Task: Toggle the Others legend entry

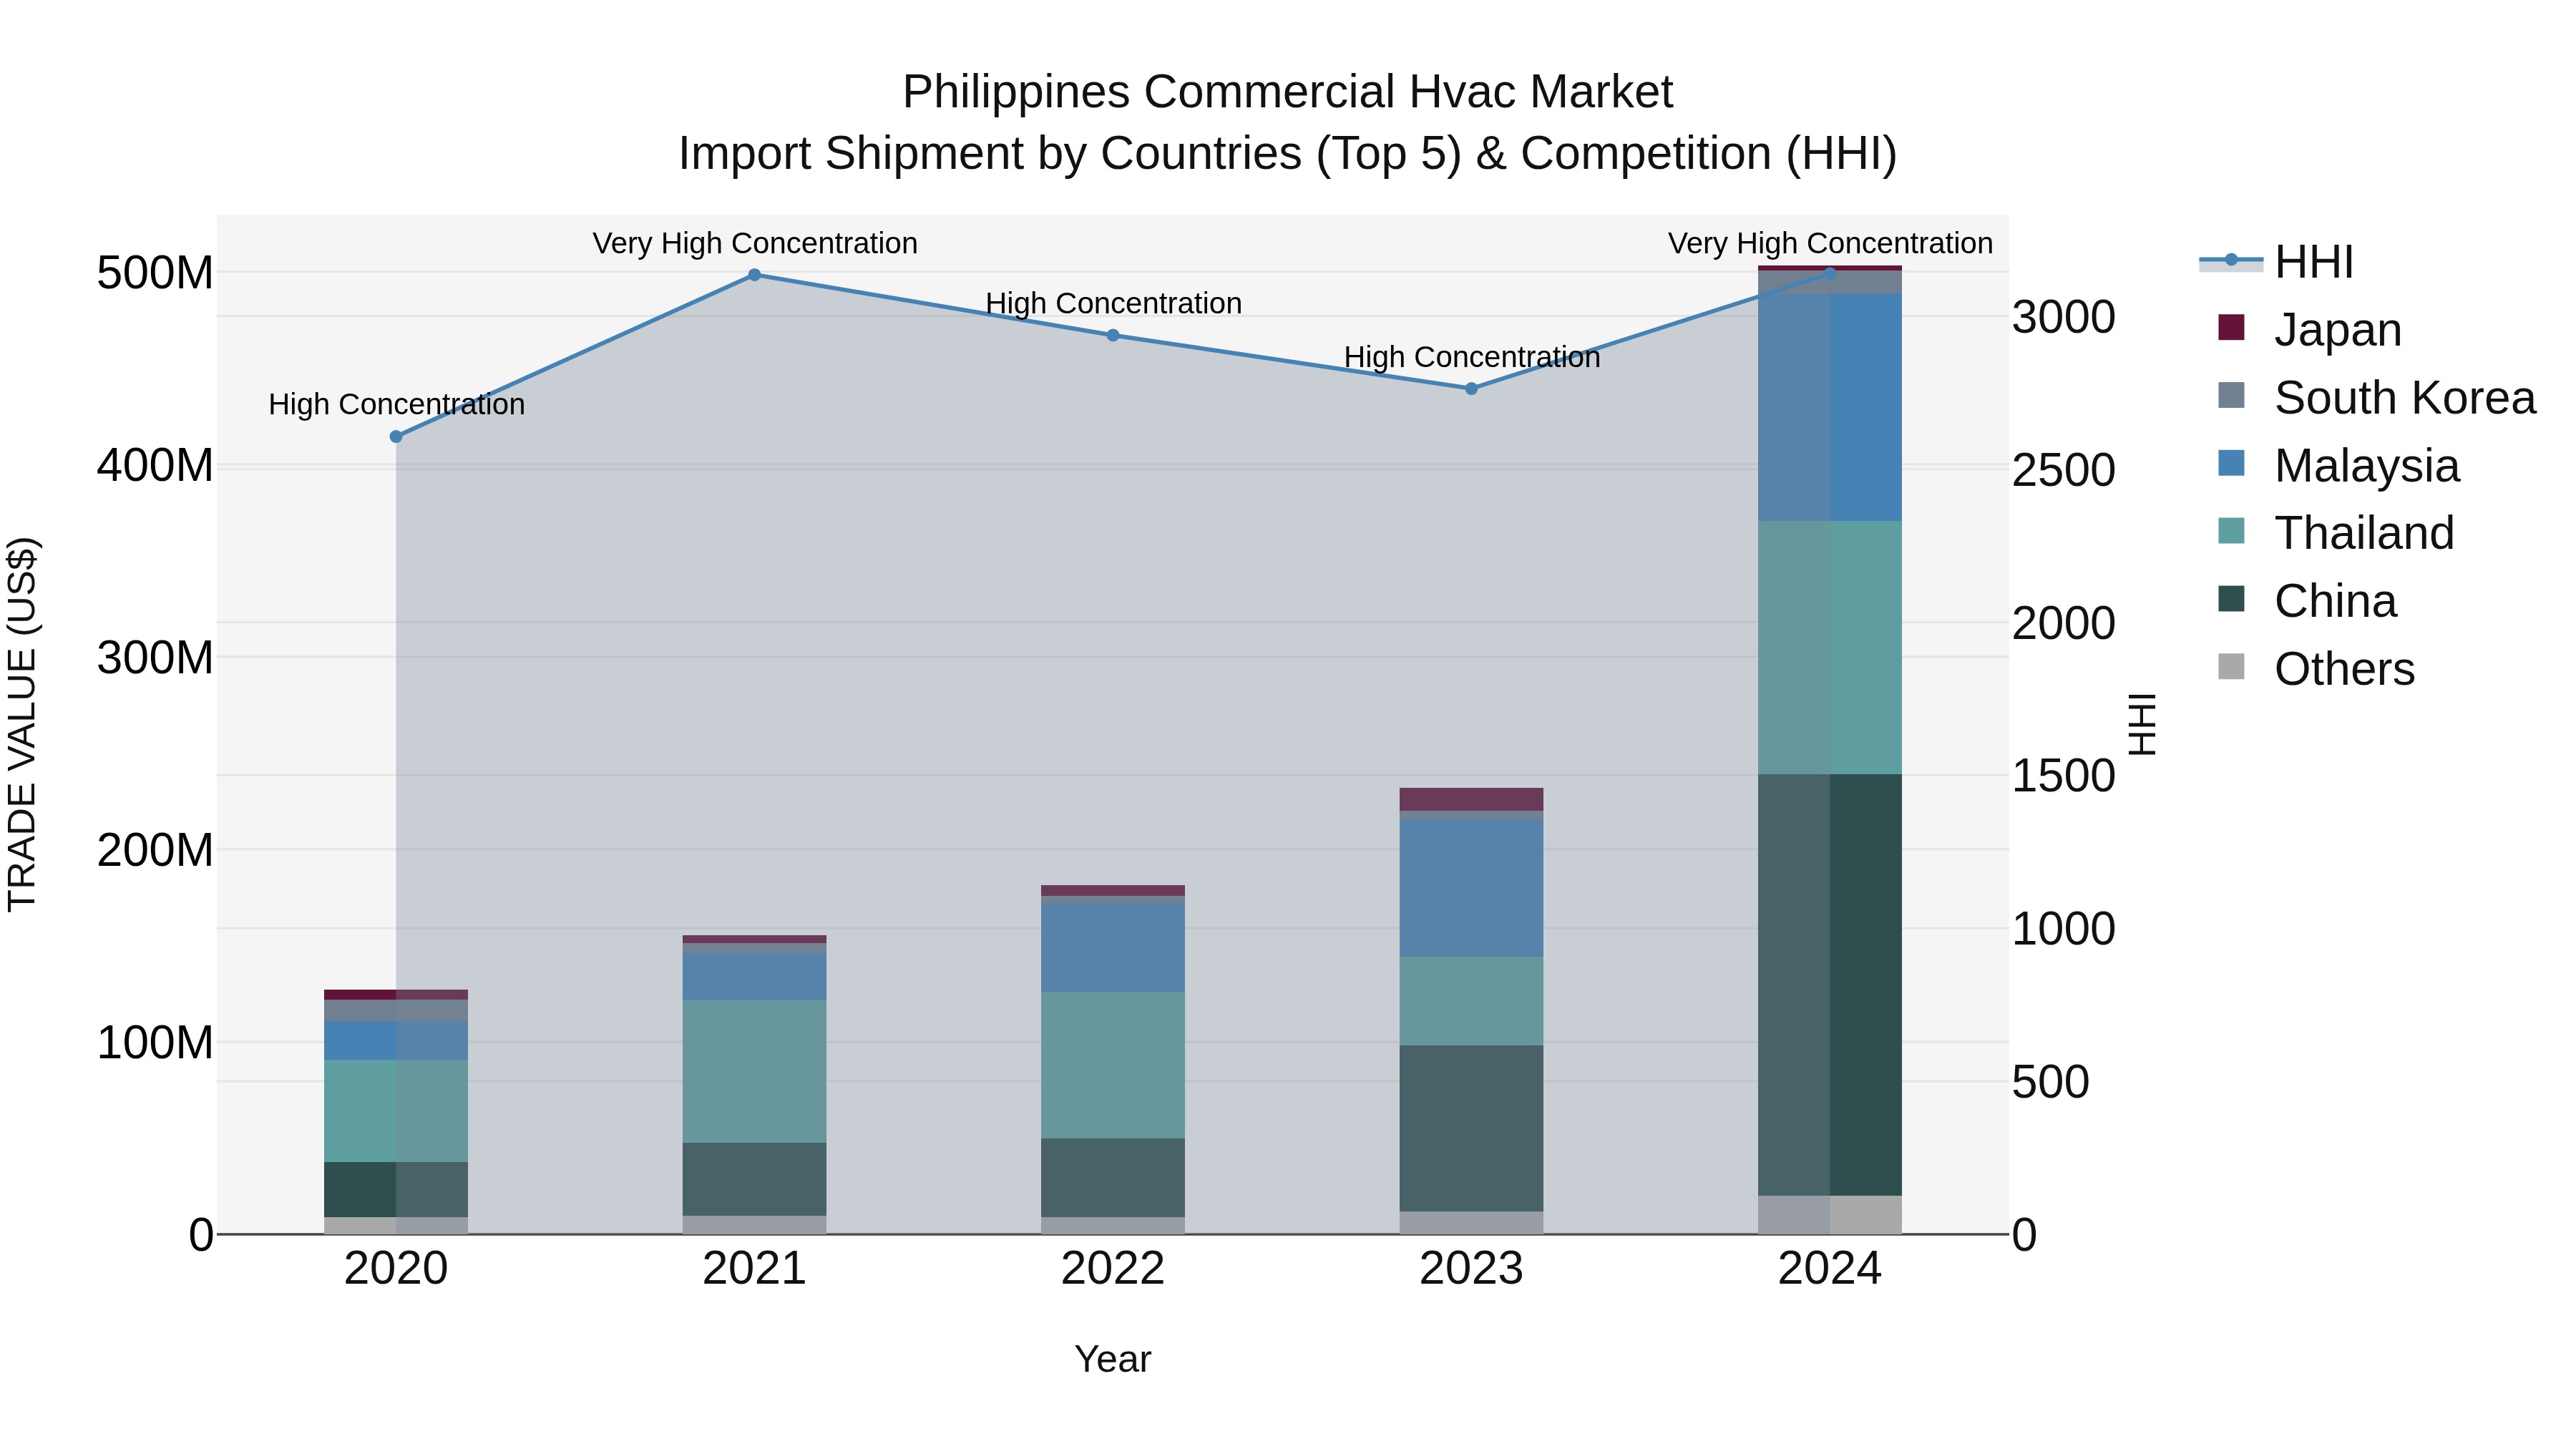Action: click(x=2316, y=669)
